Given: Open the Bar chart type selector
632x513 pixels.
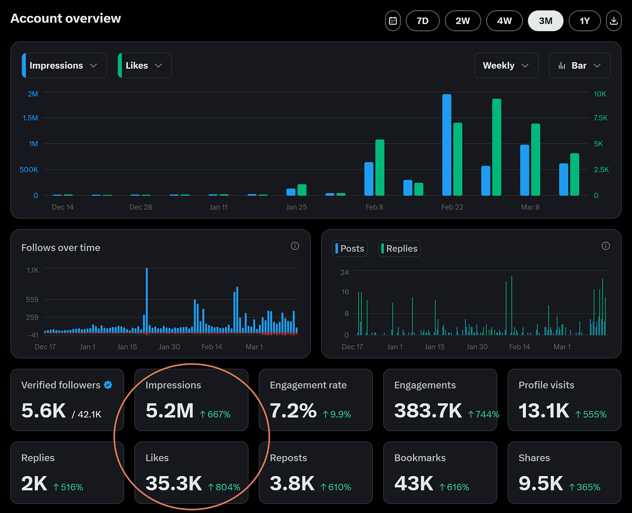Looking at the screenshot, I should click(579, 65).
